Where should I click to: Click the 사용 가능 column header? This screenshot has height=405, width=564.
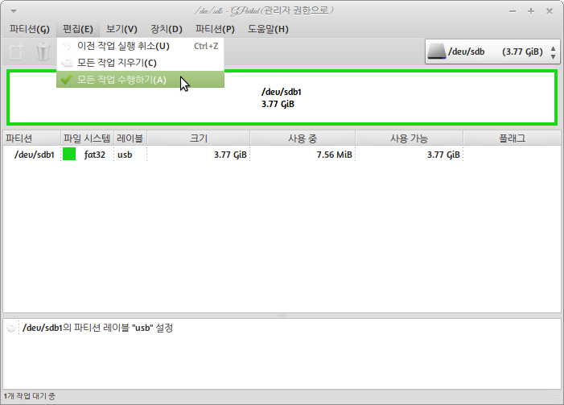tap(409, 138)
